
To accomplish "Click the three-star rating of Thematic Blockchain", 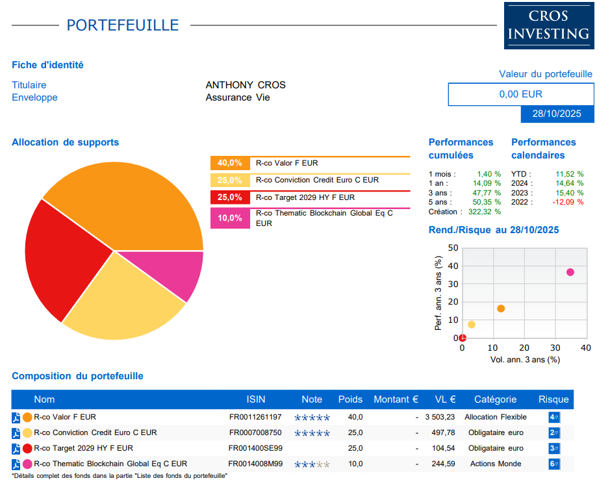I will click(312, 464).
